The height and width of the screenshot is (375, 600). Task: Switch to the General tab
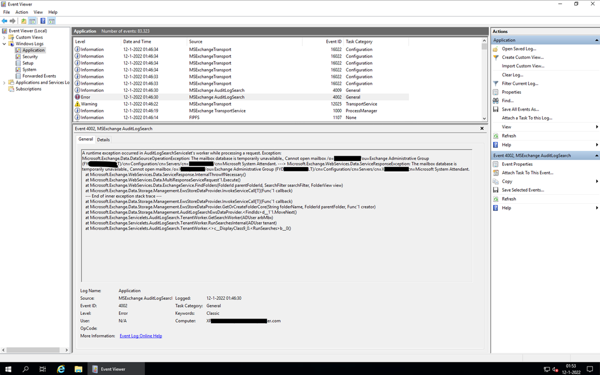[x=86, y=139]
